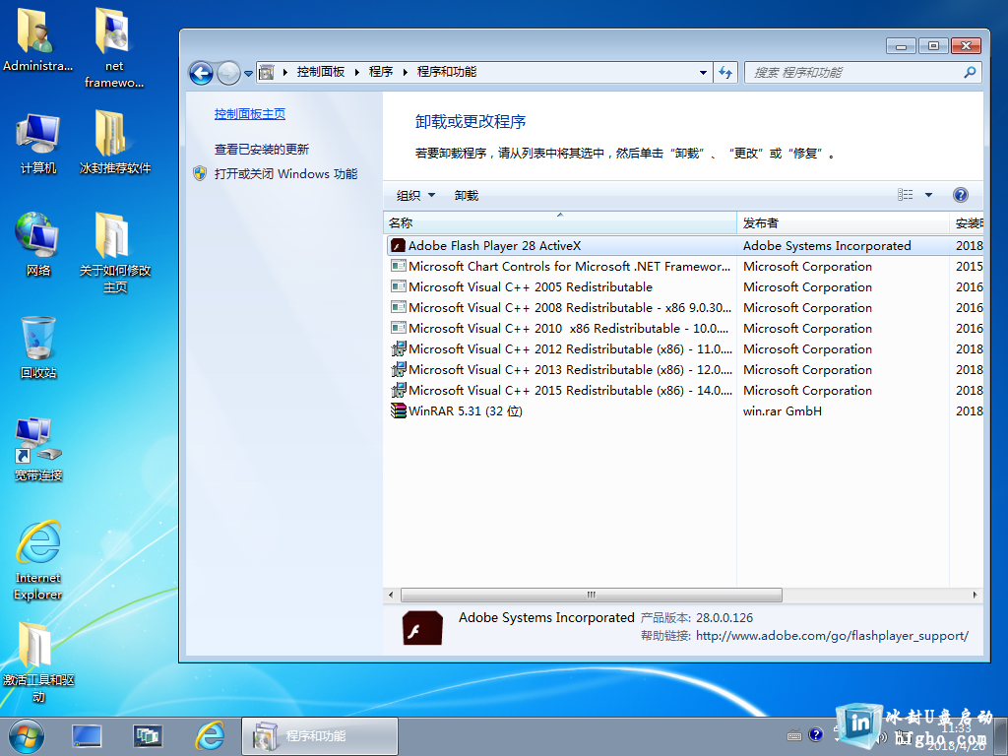Click the blue help icon in system tray

click(816, 734)
